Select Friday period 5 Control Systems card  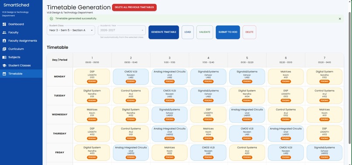[247, 153]
